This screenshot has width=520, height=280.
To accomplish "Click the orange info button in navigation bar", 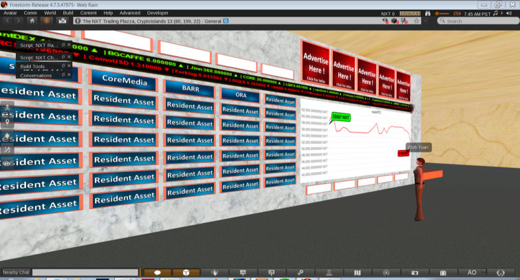I will click(47, 21).
